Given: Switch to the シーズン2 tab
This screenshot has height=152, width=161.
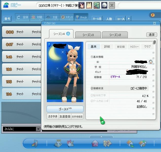Looking at the screenshot, I should click(x=115, y=35).
